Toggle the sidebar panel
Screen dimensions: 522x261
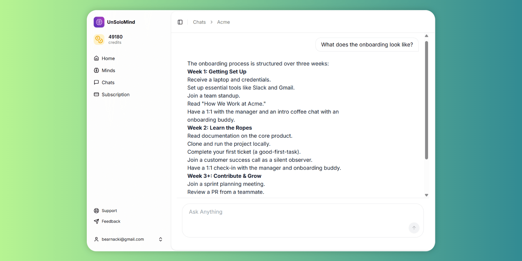point(180,22)
